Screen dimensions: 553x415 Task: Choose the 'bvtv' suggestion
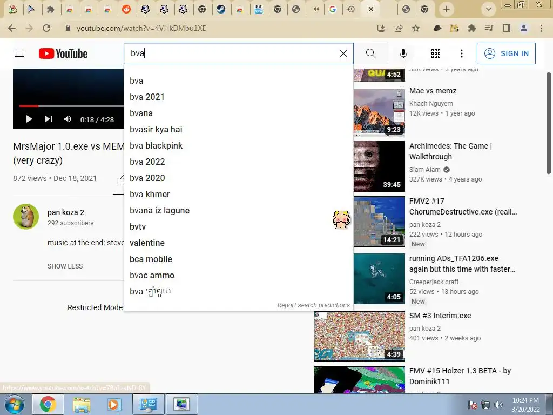click(238, 226)
